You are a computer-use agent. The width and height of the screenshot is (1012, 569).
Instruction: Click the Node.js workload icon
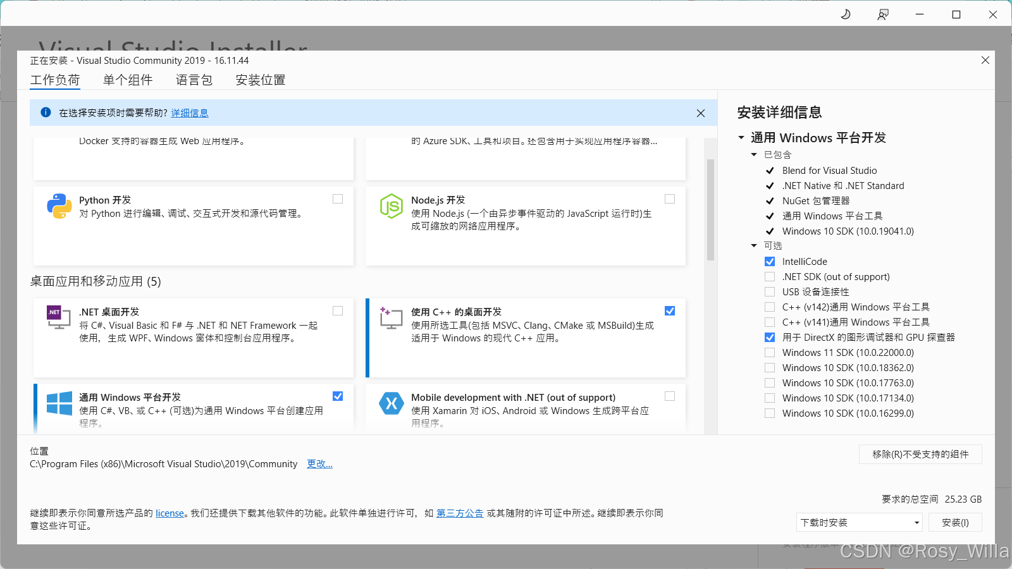[392, 206]
